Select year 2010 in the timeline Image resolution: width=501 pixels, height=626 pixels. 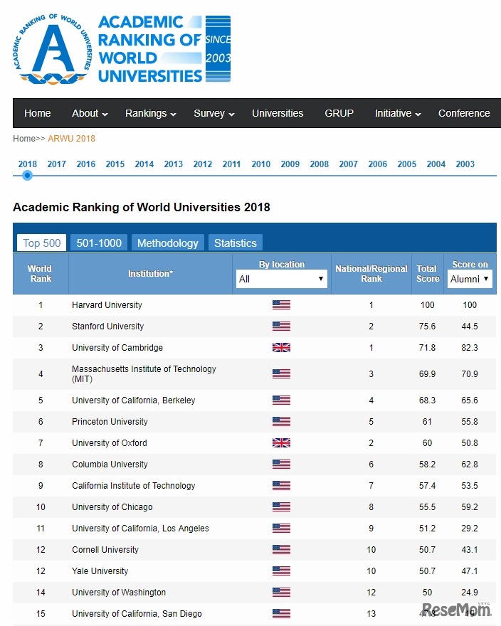click(261, 164)
